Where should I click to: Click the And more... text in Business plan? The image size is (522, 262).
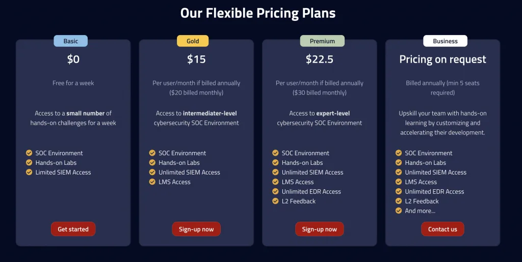coord(420,211)
